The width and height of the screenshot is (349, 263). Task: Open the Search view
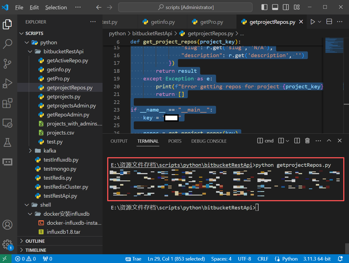tap(7, 44)
